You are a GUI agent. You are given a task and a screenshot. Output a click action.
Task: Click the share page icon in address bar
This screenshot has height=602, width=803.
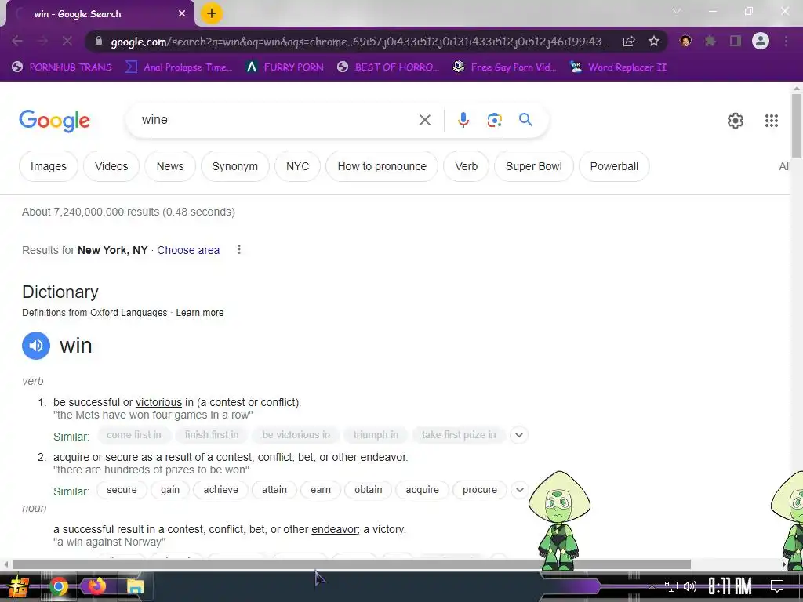pos(629,42)
